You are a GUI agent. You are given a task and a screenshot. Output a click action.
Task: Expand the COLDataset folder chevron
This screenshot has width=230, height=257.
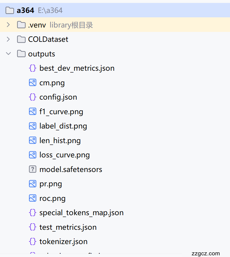pyautogui.click(x=8, y=39)
